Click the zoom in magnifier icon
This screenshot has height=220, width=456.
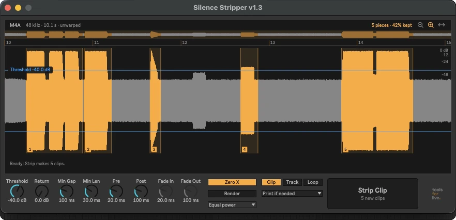tap(431, 25)
